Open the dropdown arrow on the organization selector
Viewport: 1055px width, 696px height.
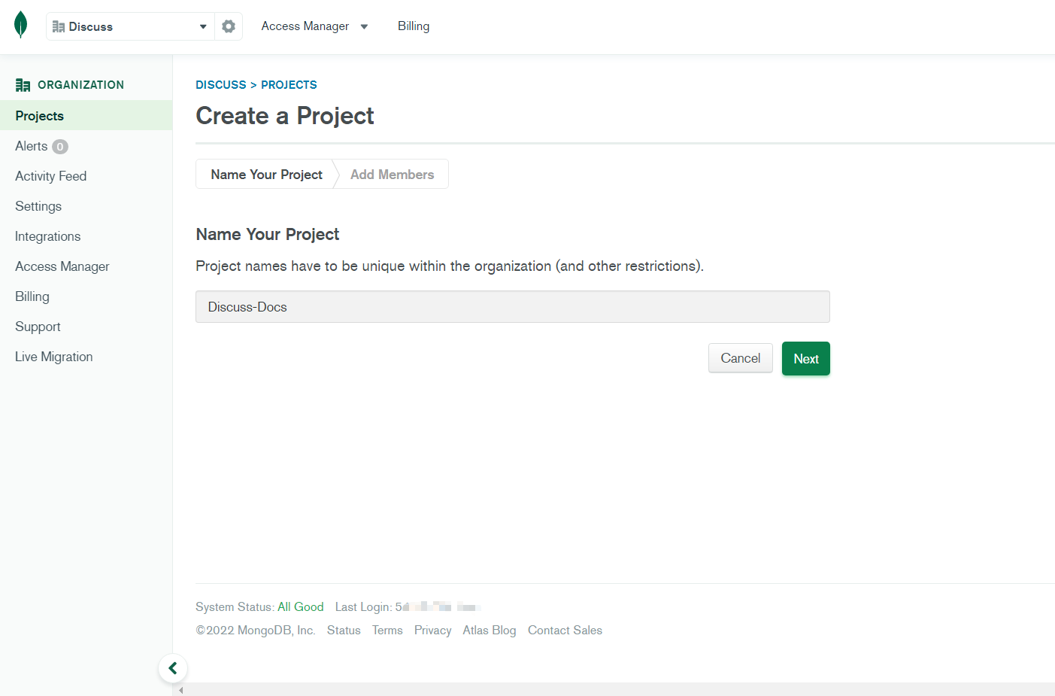tap(202, 25)
